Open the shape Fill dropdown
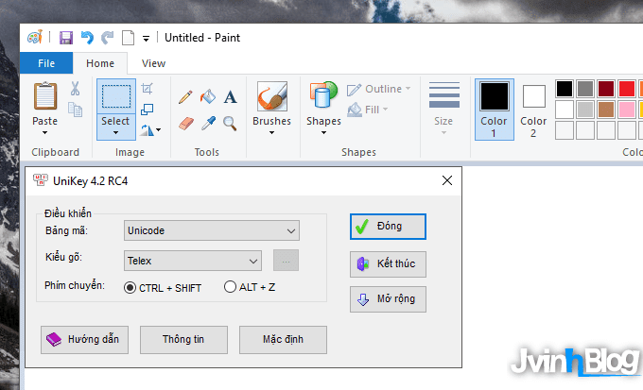The height and width of the screenshot is (390, 643). tap(368, 110)
